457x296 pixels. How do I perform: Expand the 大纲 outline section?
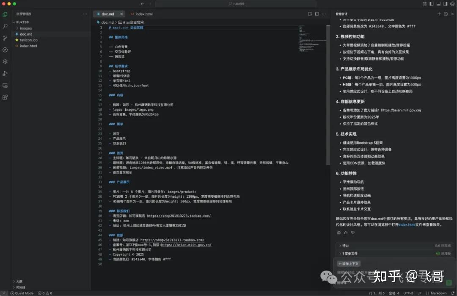pyautogui.click(x=17, y=282)
